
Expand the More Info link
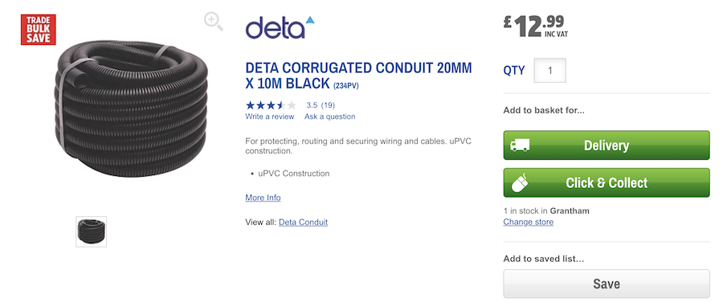[263, 198]
